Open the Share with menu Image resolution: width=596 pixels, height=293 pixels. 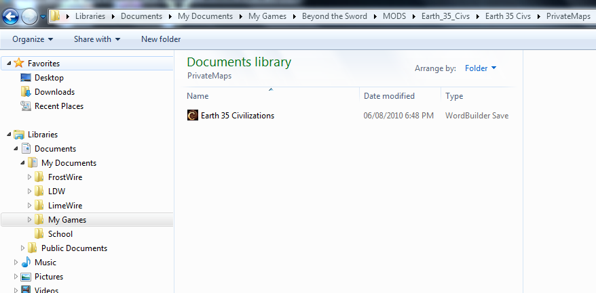click(97, 39)
